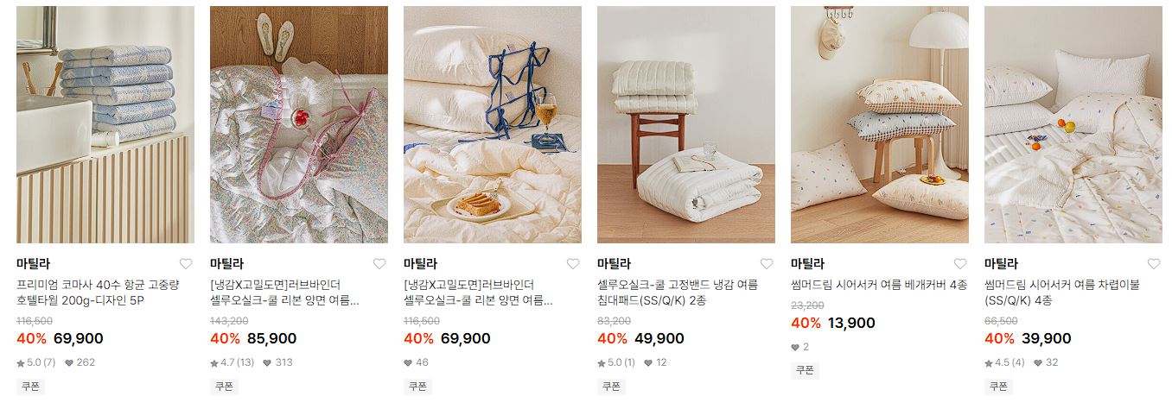This screenshot has width=1172, height=409.
Task: Select 쿠폰 badge under pillow cover 13,900
Action: pos(805,370)
